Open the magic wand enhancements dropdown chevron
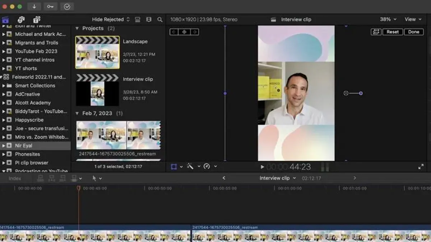Viewport: 431px width, 242px height. click(199, 167)
